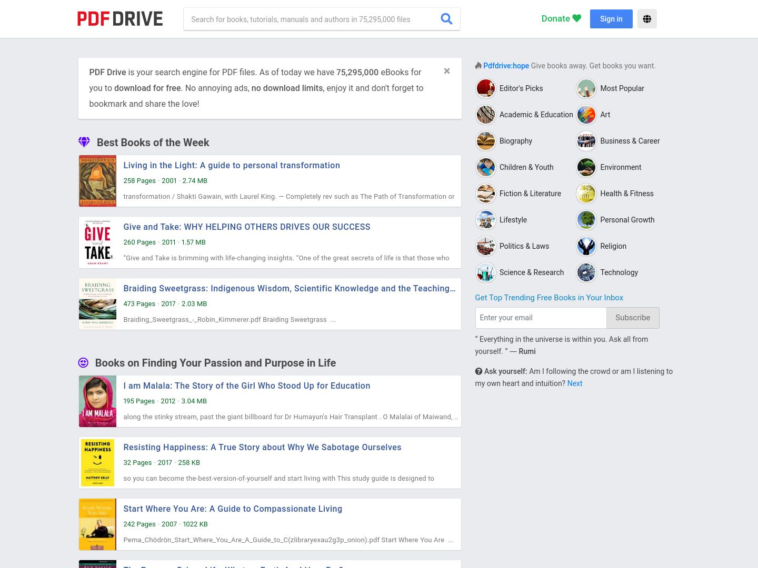Open the Environment category label
Screen dimensions: 758x568
click(621, 167)
